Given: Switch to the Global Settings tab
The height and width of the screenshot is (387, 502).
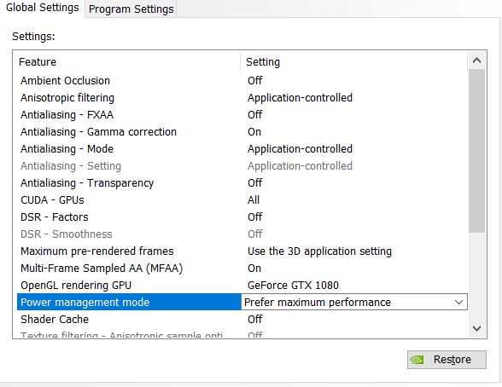Looking at the screenshot, I should pyautogui.click(x=43, y=8).
